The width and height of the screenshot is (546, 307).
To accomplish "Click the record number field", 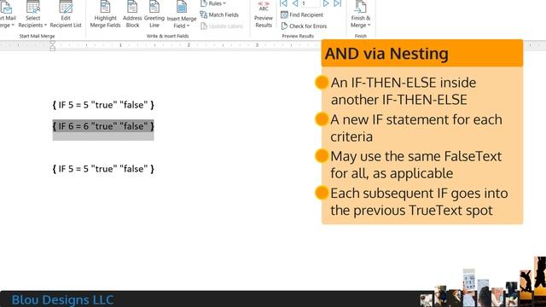I will [x=311, y=3].
